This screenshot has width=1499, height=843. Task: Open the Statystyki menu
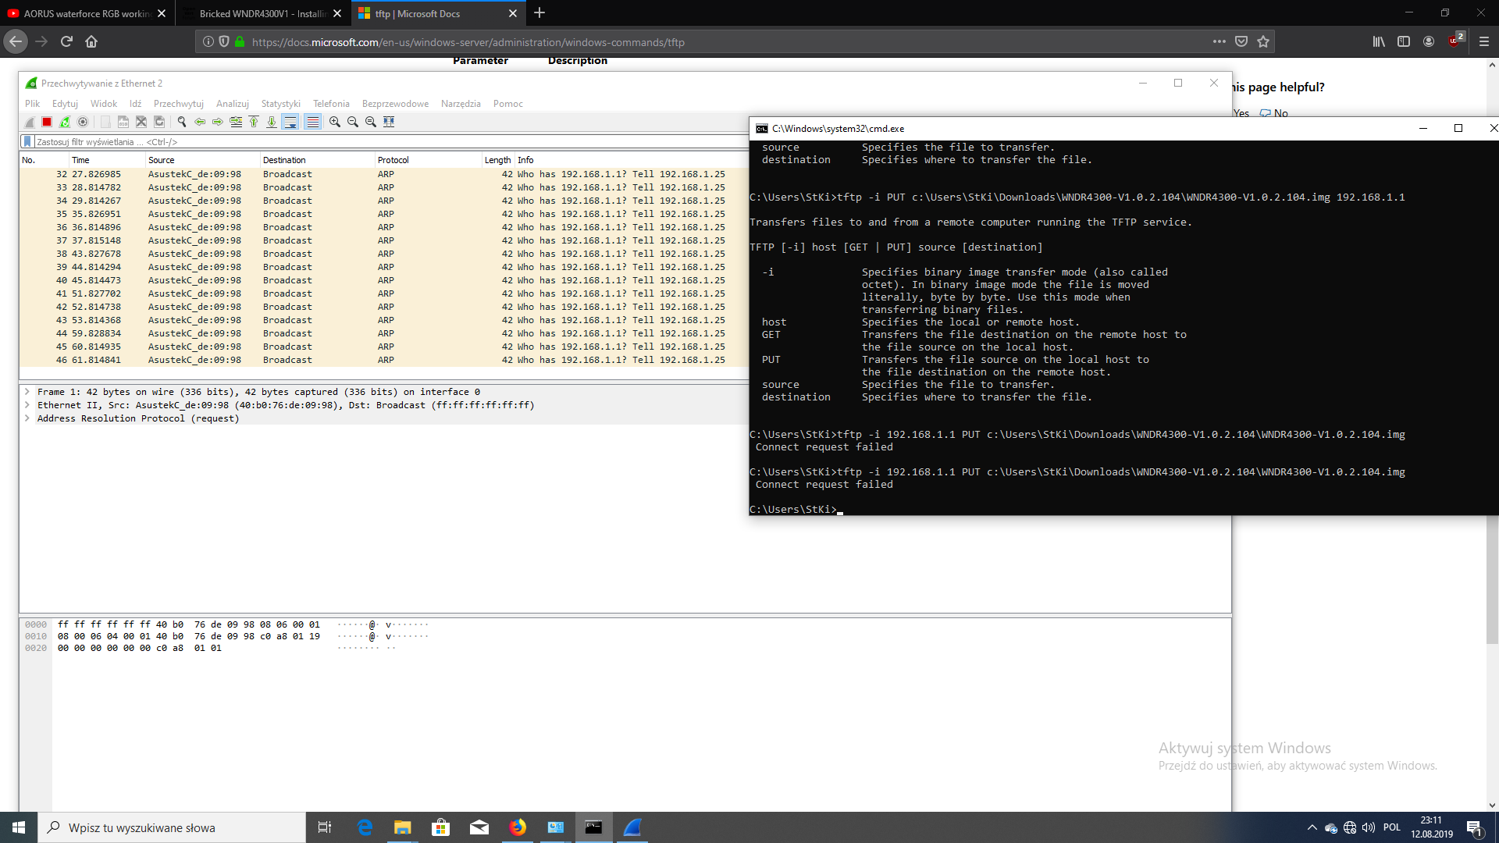[281, 104]
